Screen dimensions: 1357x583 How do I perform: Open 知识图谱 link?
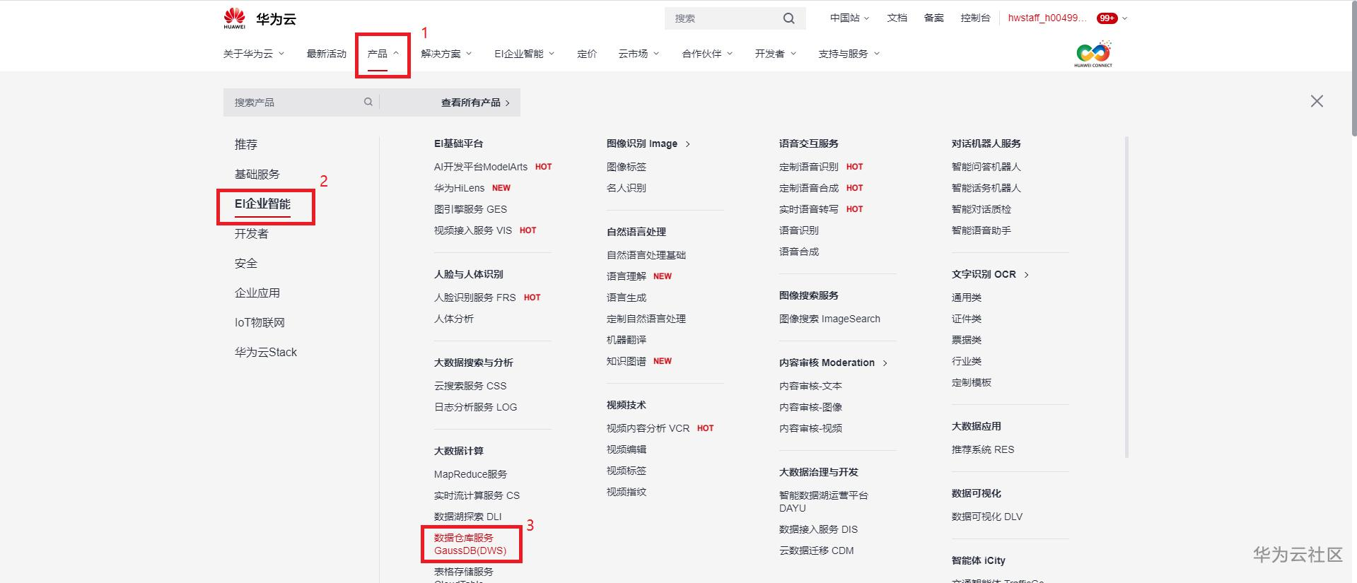click(x=627, y=361)
